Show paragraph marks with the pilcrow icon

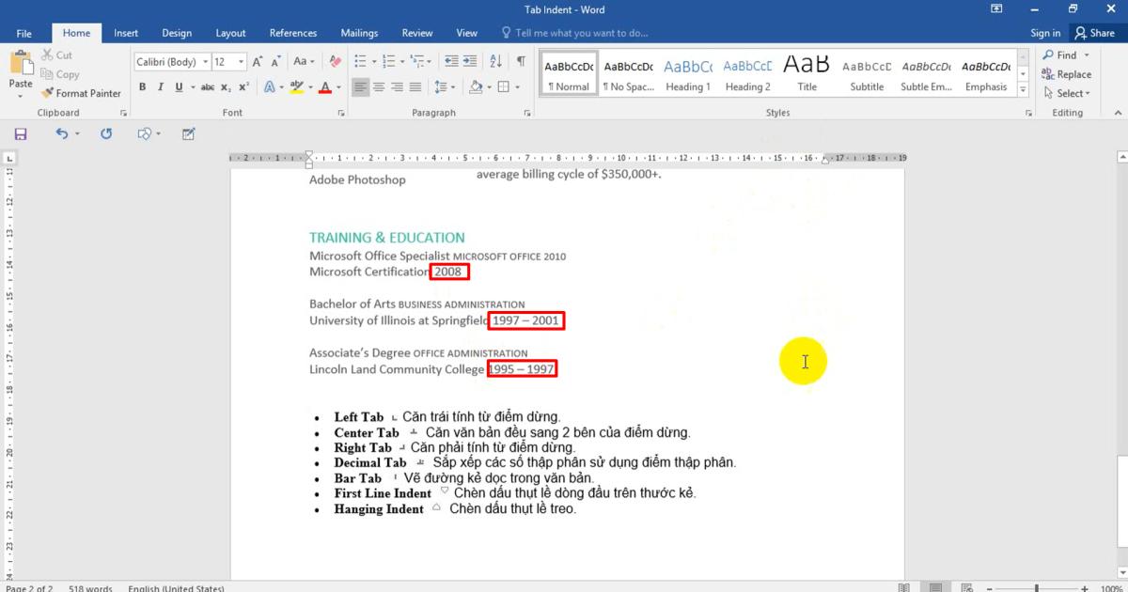pyautogui.click(x=521, y=62)
